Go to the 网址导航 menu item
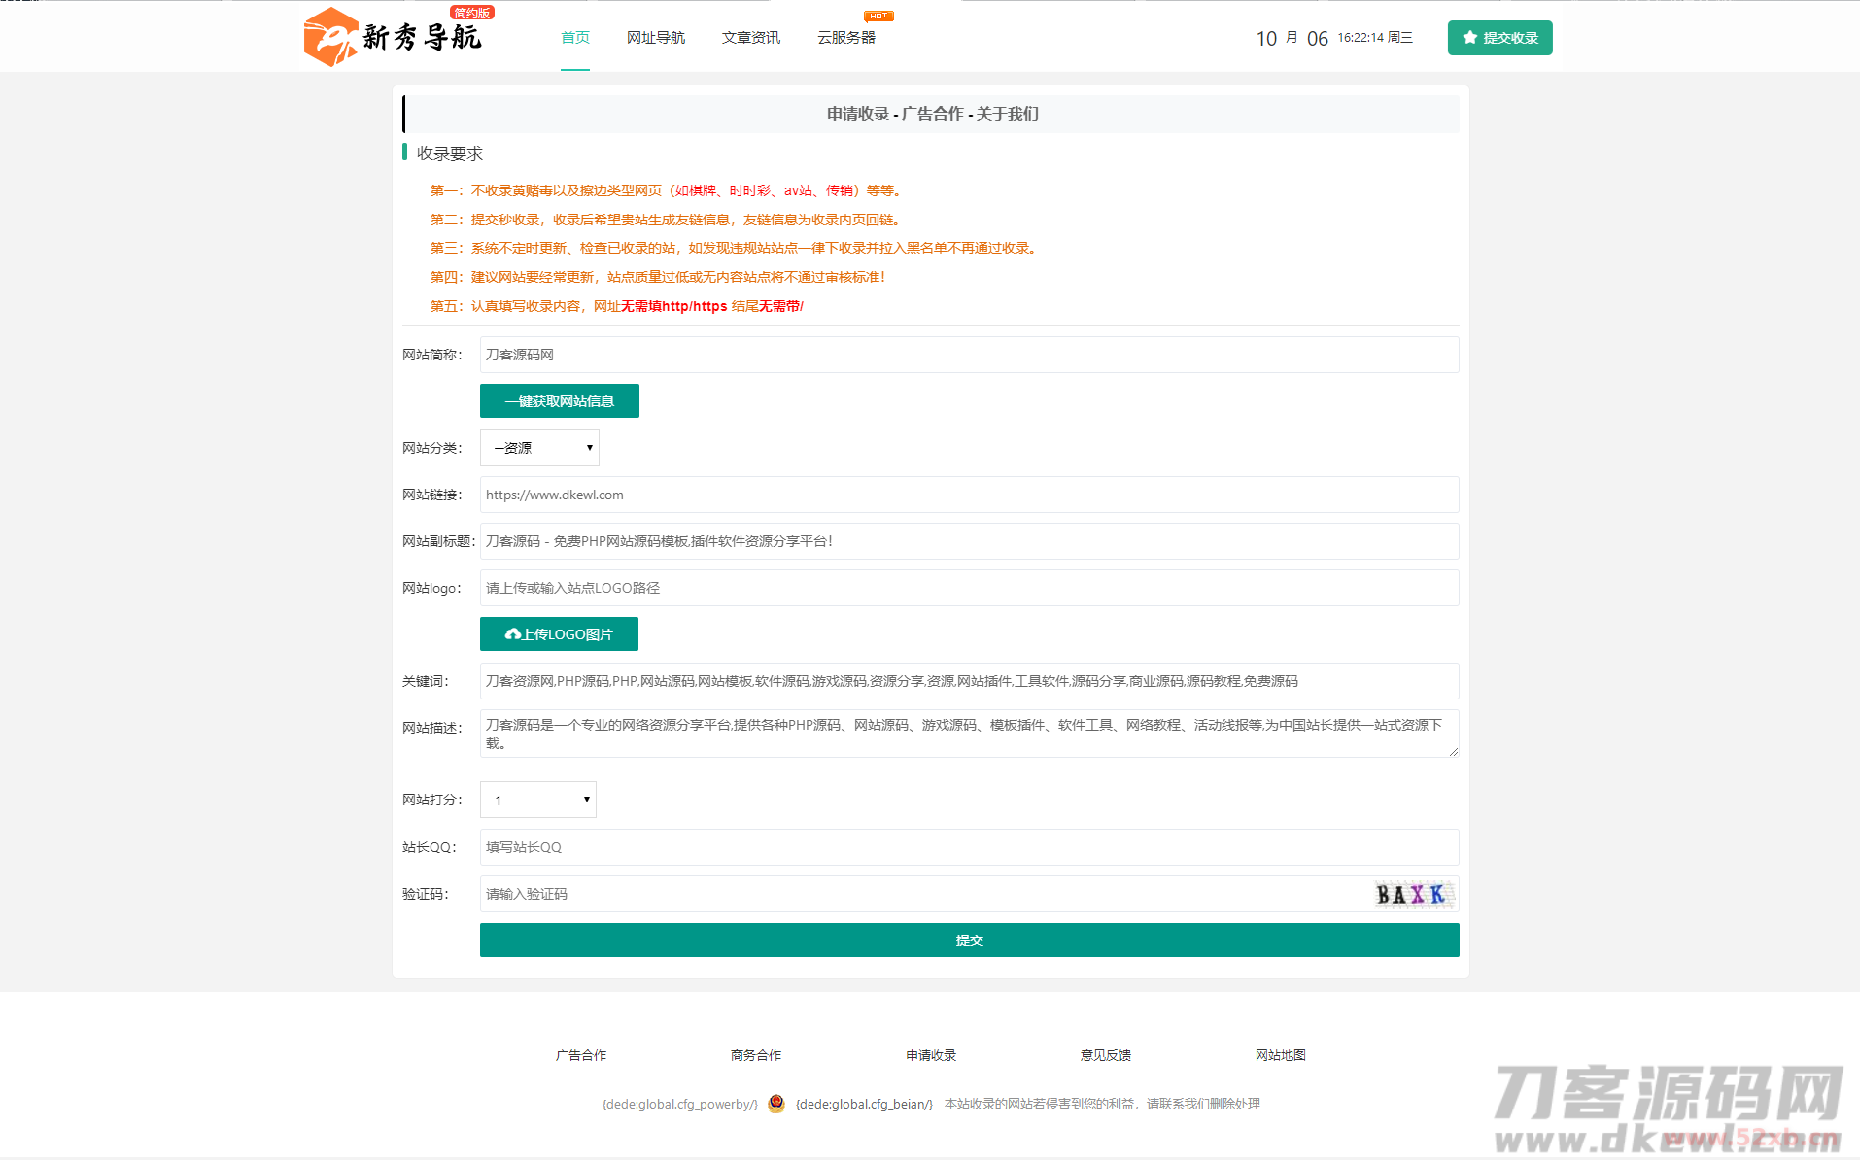1860x1160 pixels. 655,38
